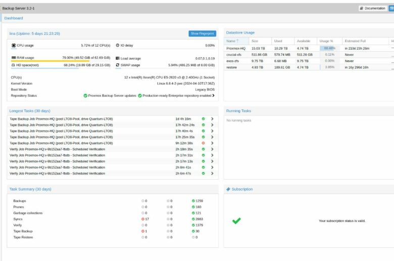Viewport: 394px width, 261px height.
Task: Click the '15.03 TB' size cell for Proxmox-HQ
Action: 258,49
